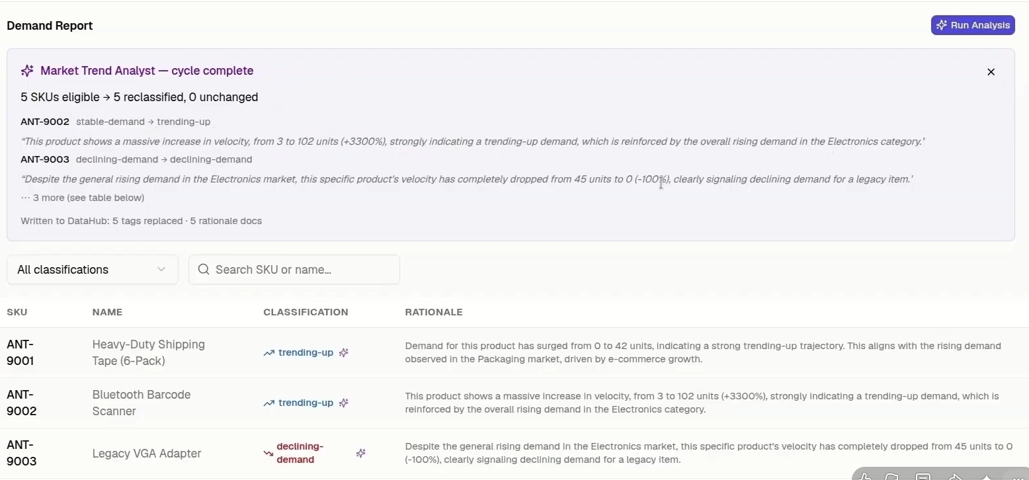
Task: Click the chevron arrow in classifications filter
Action: pyautogui.click(x=161, y=269)
